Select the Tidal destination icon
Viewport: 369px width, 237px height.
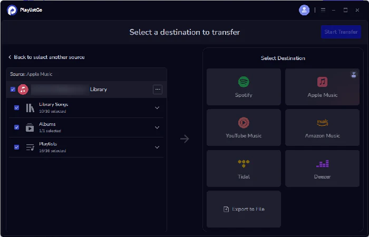pos(244,164)
